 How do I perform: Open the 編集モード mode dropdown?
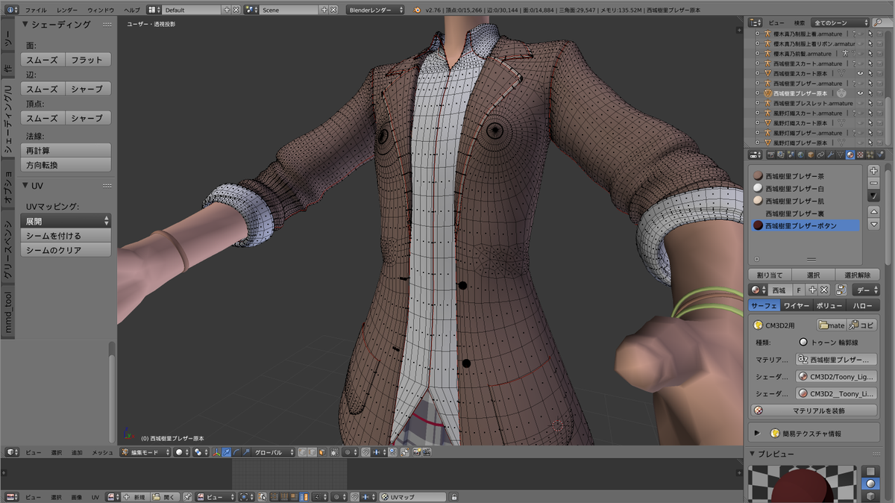[x=146, y=452]
